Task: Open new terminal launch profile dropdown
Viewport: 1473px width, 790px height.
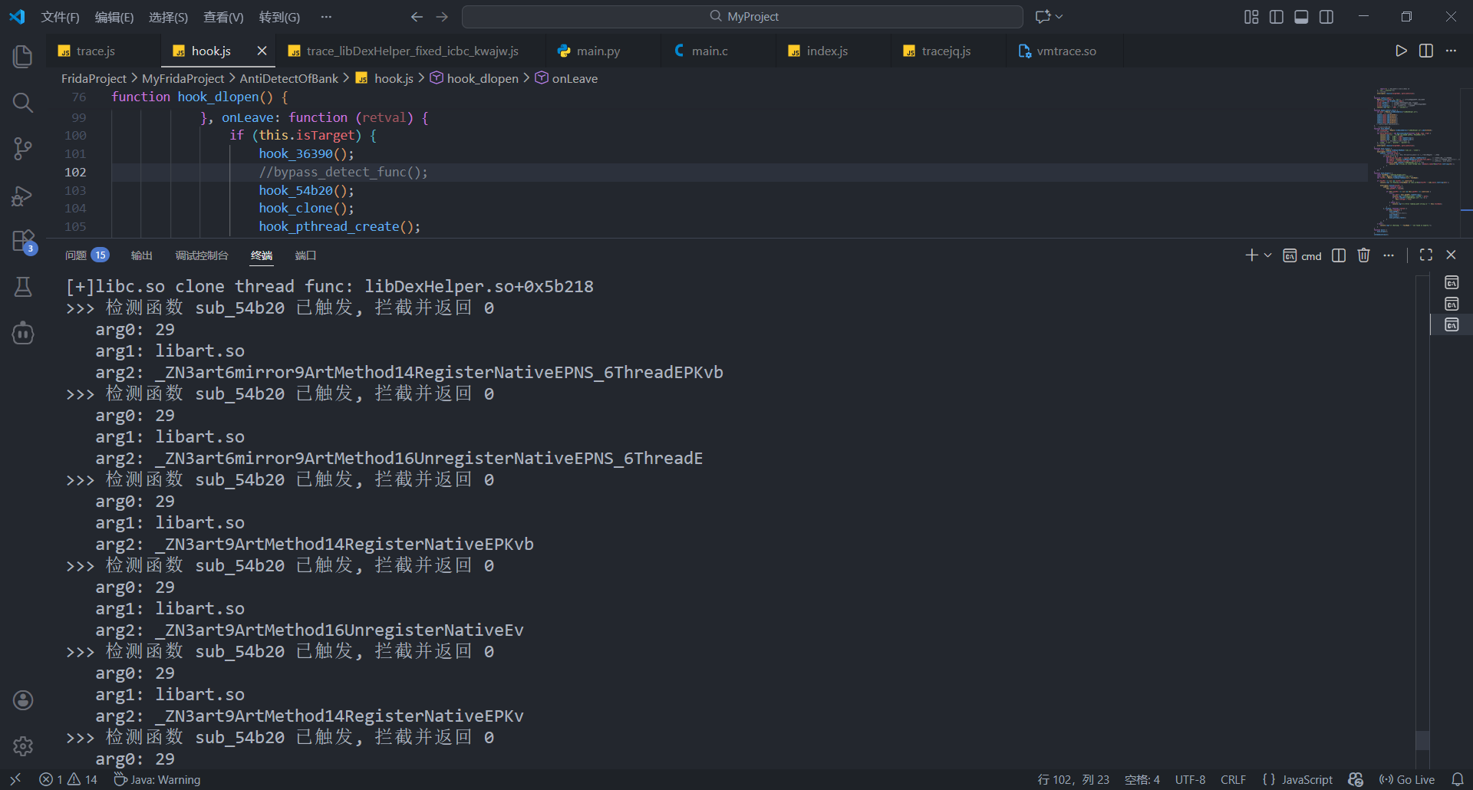Action: 1268,255
